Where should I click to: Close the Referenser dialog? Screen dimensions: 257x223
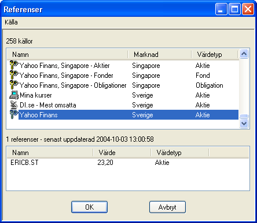pos(248,9)
